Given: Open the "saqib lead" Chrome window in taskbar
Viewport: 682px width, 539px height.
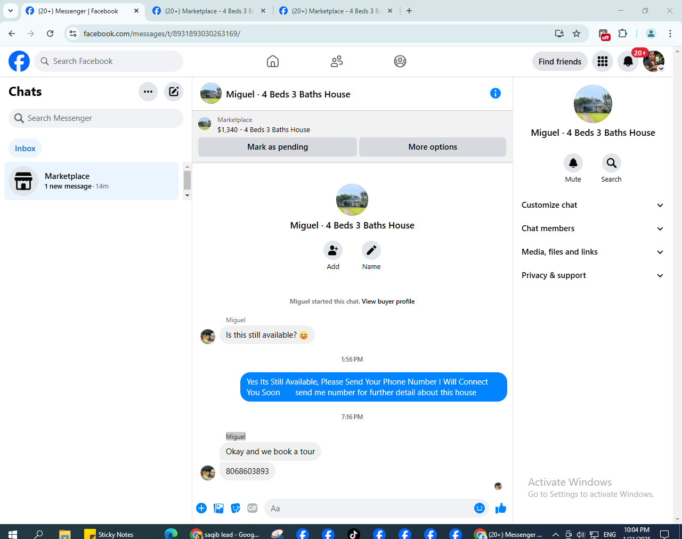Looking at the screenshot, I should [x=226, y=533].
